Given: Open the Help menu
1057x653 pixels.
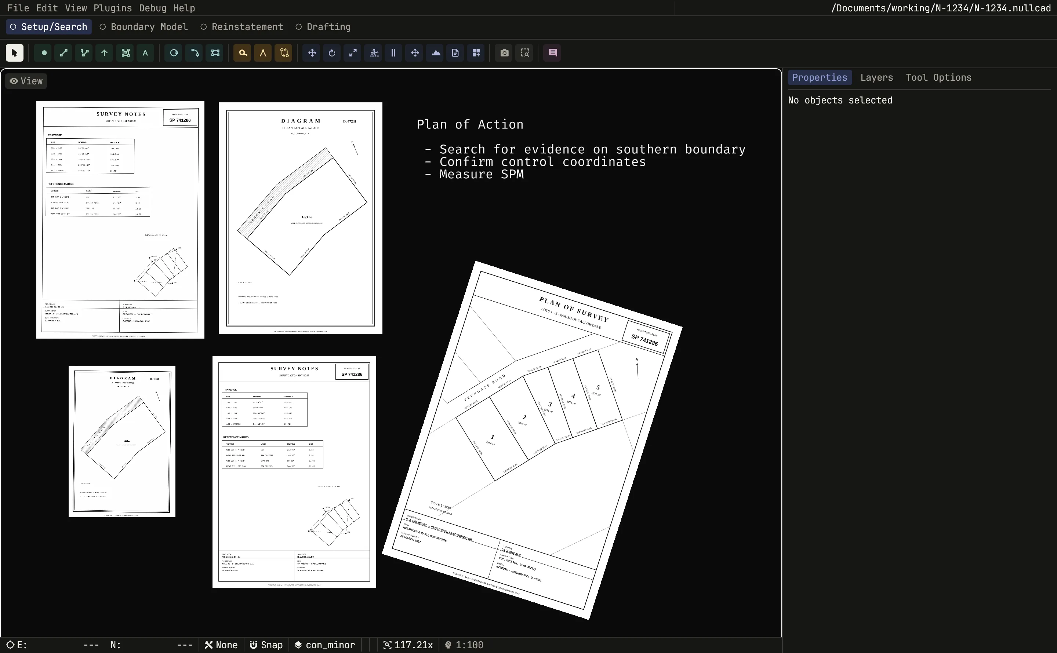Looking at the screenshot, I should 184,8.
